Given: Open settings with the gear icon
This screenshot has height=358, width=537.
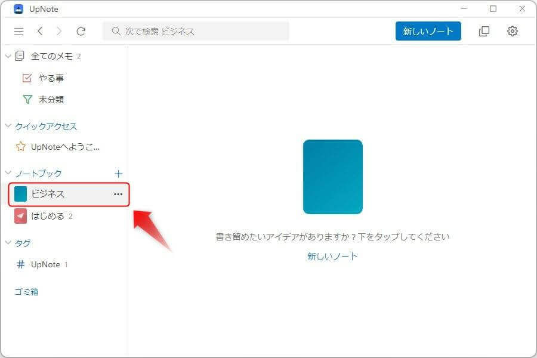Looking at the screenshot, I should [x=513, y=31].
